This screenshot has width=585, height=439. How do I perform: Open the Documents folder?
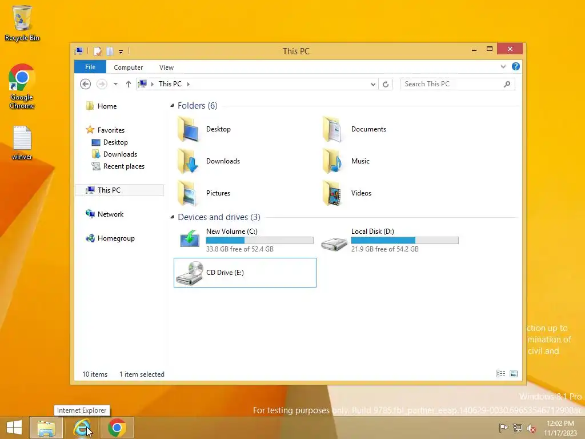[x=354, y=129]
